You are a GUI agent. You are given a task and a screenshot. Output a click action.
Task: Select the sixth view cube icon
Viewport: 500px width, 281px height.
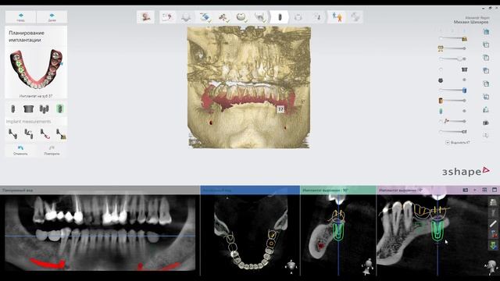[x=486, y=97]
